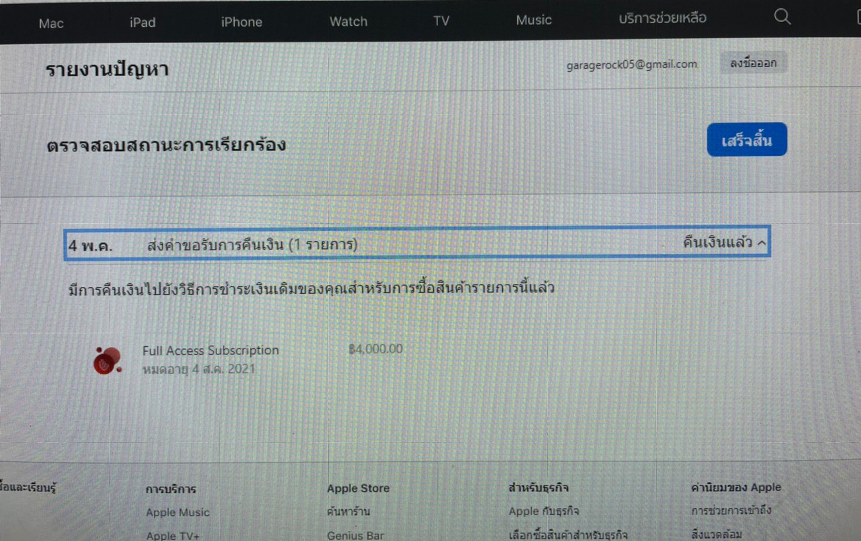The width and height of the screenshot is (861, 541).
Task: Click ส่งคำขอรับการคืนเงิน (1 รายการ) row text
Action: [252, 244]
